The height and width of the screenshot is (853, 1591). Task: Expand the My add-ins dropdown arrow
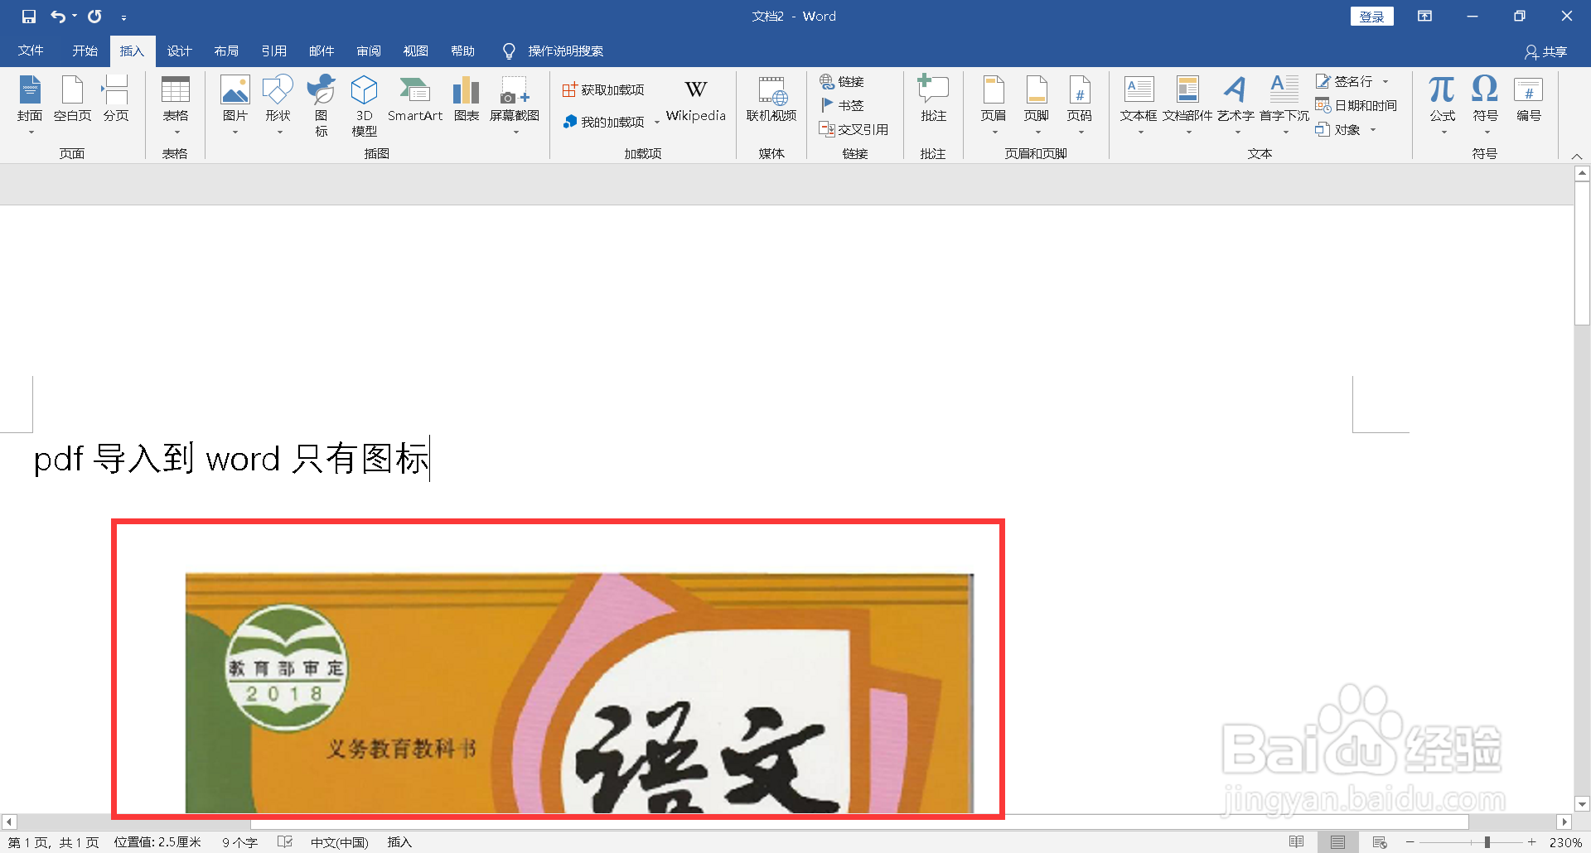657,123
